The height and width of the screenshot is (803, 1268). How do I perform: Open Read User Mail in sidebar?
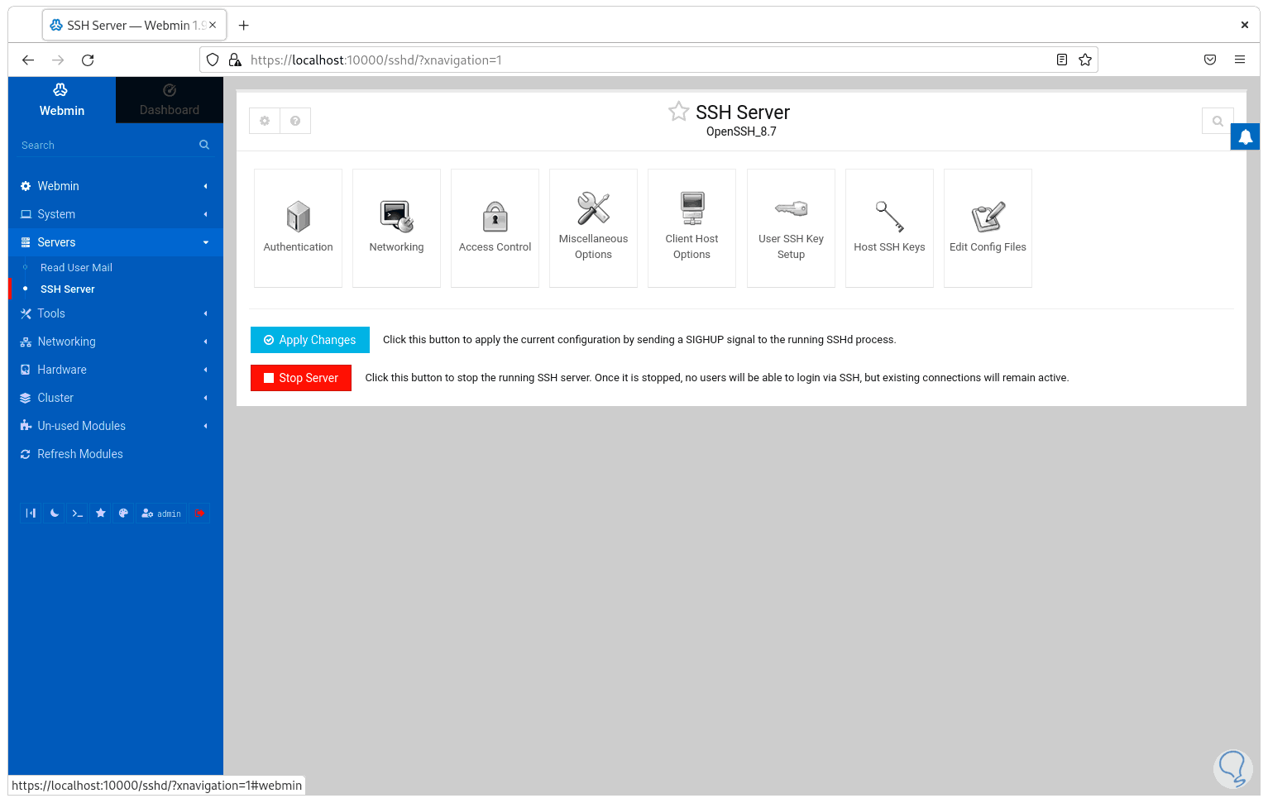76,268
